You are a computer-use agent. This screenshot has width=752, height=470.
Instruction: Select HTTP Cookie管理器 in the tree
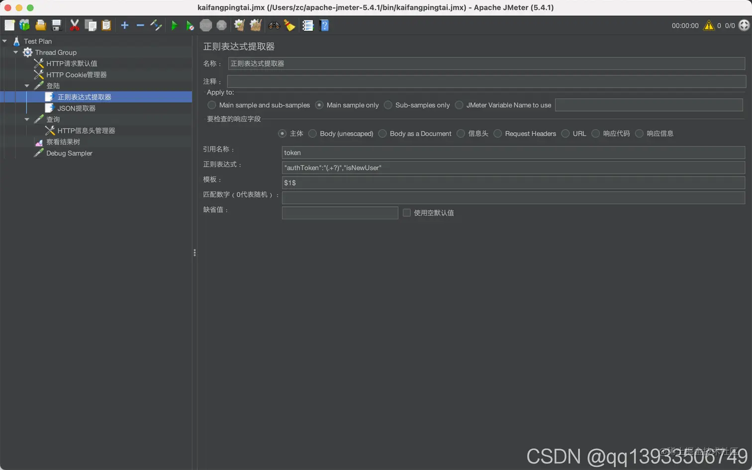point(77,75)
